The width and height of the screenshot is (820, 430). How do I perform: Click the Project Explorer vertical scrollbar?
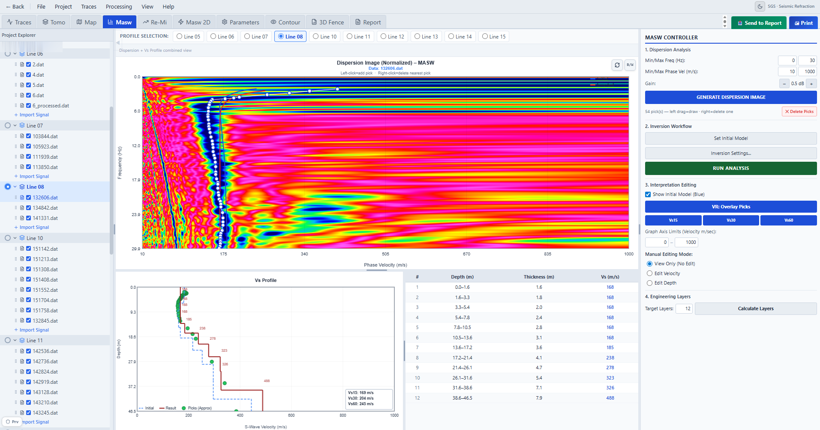pos(111,180)
